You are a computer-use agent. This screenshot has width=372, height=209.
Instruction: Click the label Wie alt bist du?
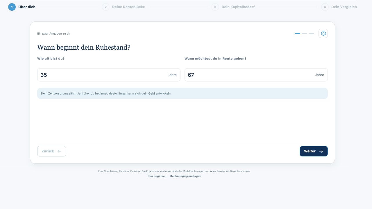tap(51, 59)
